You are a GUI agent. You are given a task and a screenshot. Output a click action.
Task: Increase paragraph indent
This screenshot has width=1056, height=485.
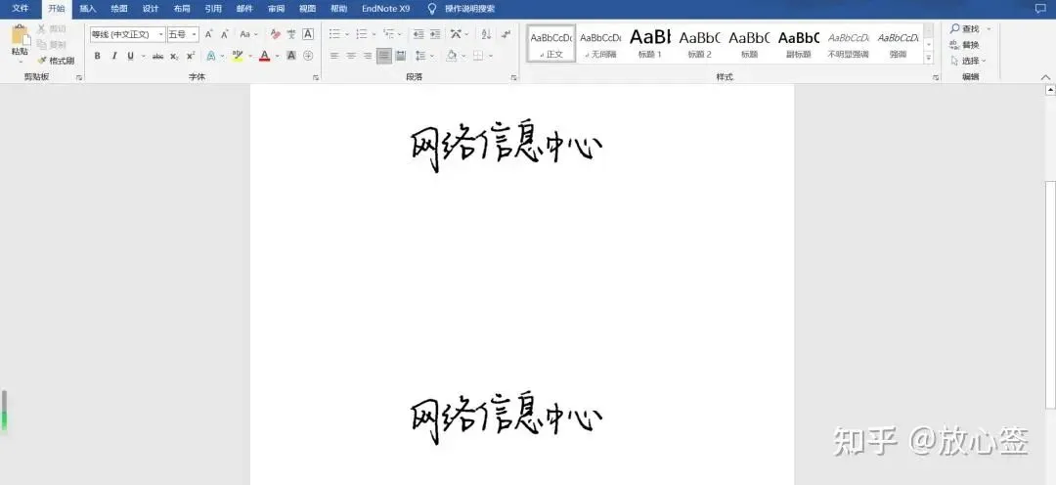(x=435, y=34)
